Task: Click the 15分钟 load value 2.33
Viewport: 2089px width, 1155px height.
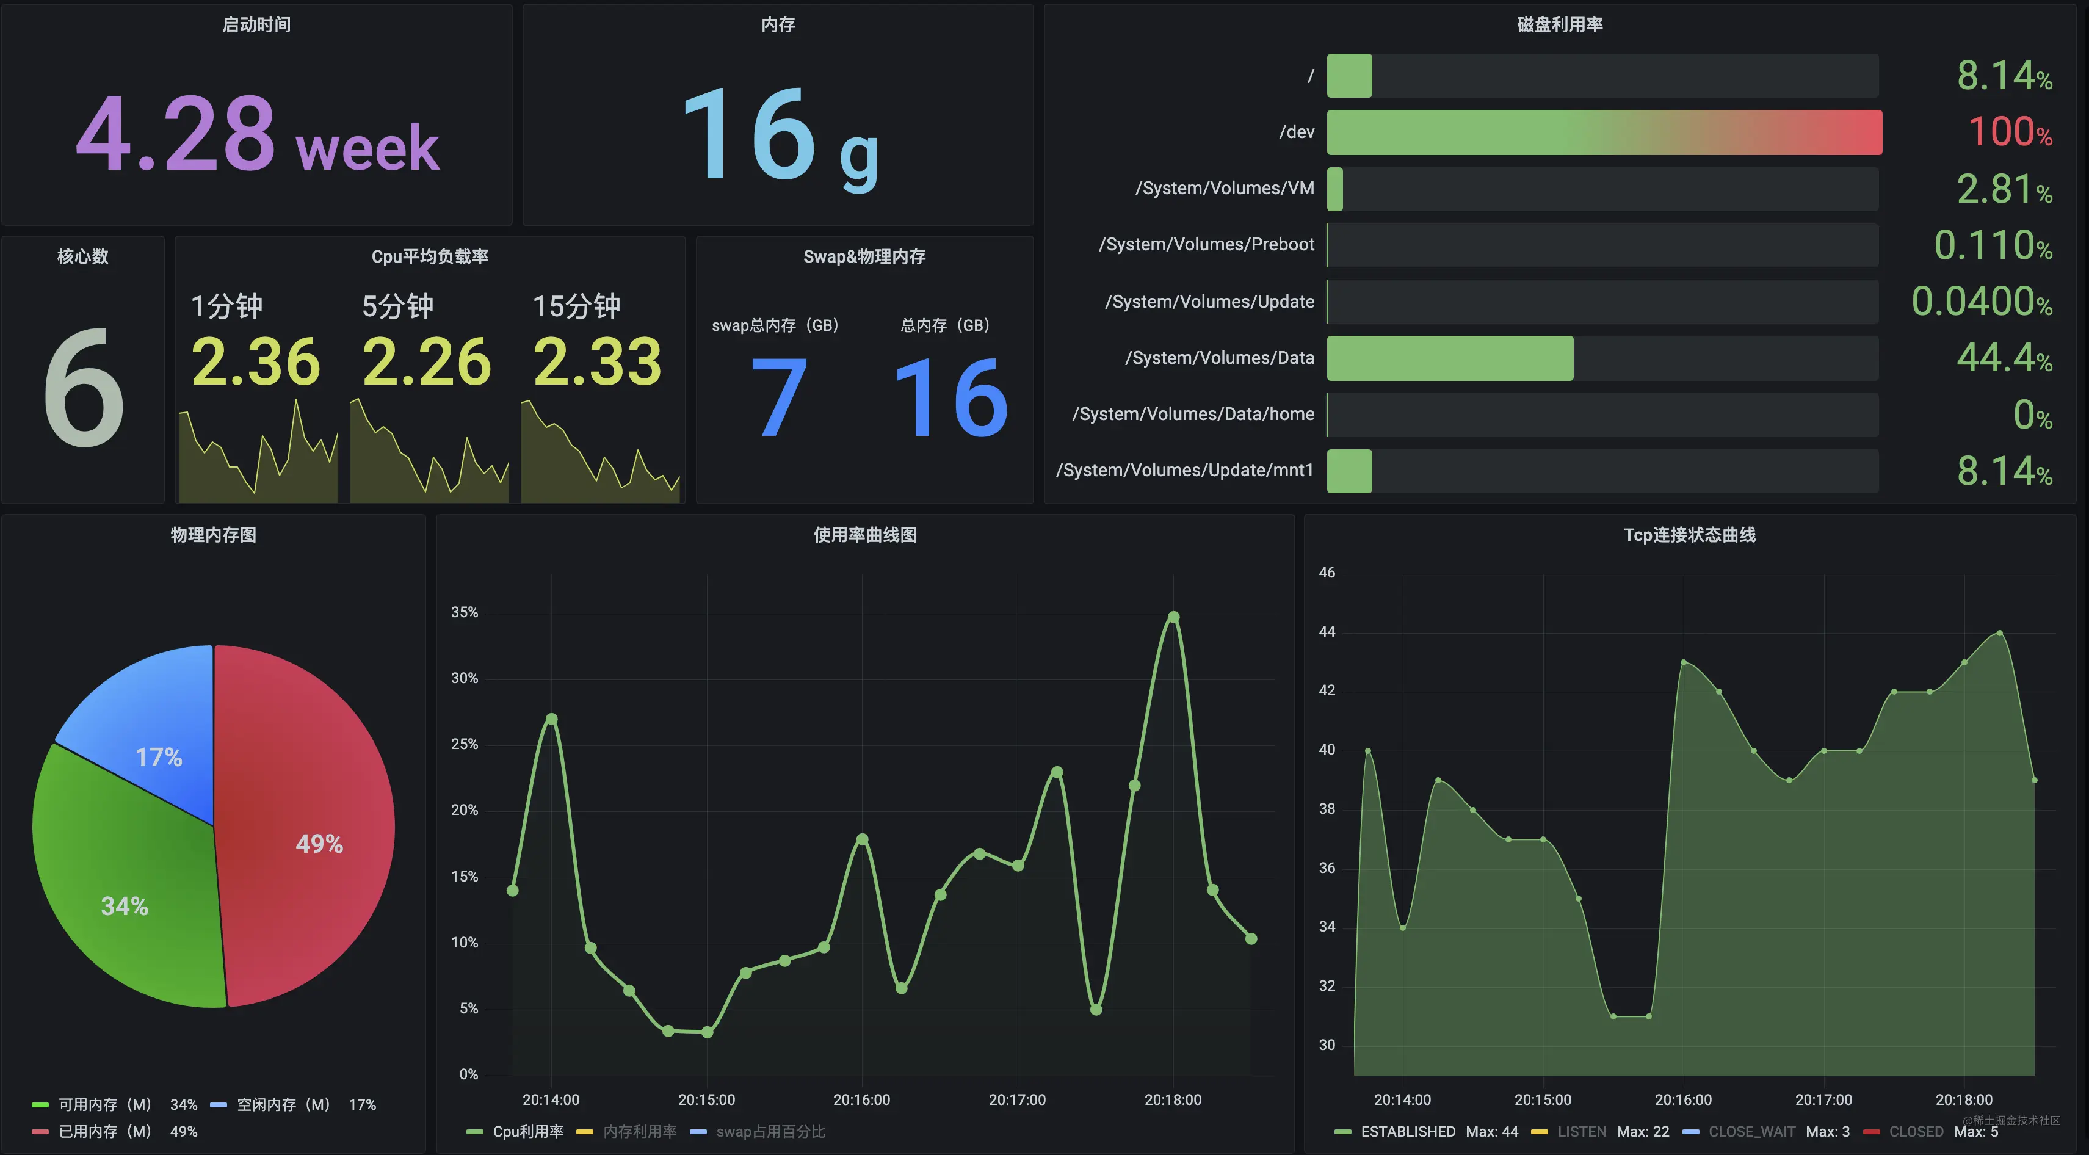Action: point(598,362)
